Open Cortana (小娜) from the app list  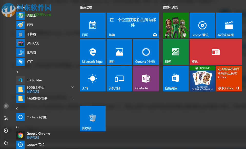[x=33, y=117]
